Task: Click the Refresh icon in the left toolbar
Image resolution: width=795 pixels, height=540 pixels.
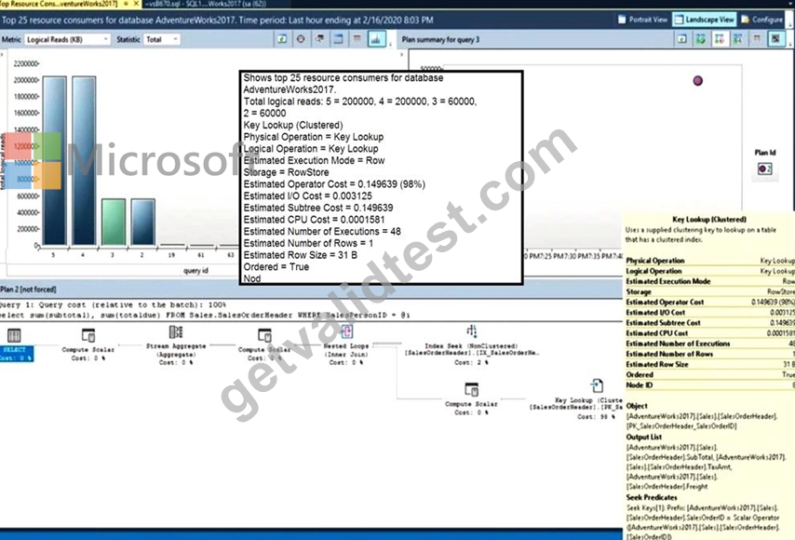Action: (x=282, y=39)
